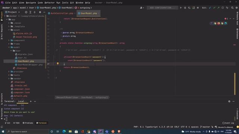The height and width of the screenshot is (134, 239).
Task: Click the master branch status widget
Action: tap(205, 127)
